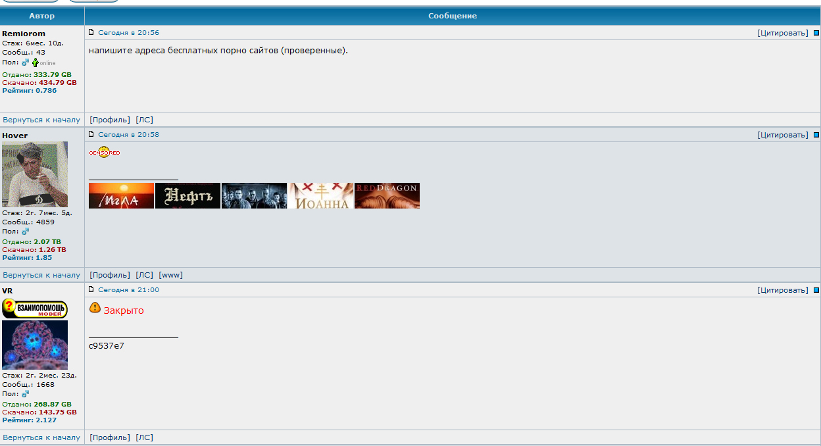Quote Hover's post with Цитировать

point(783,135)
